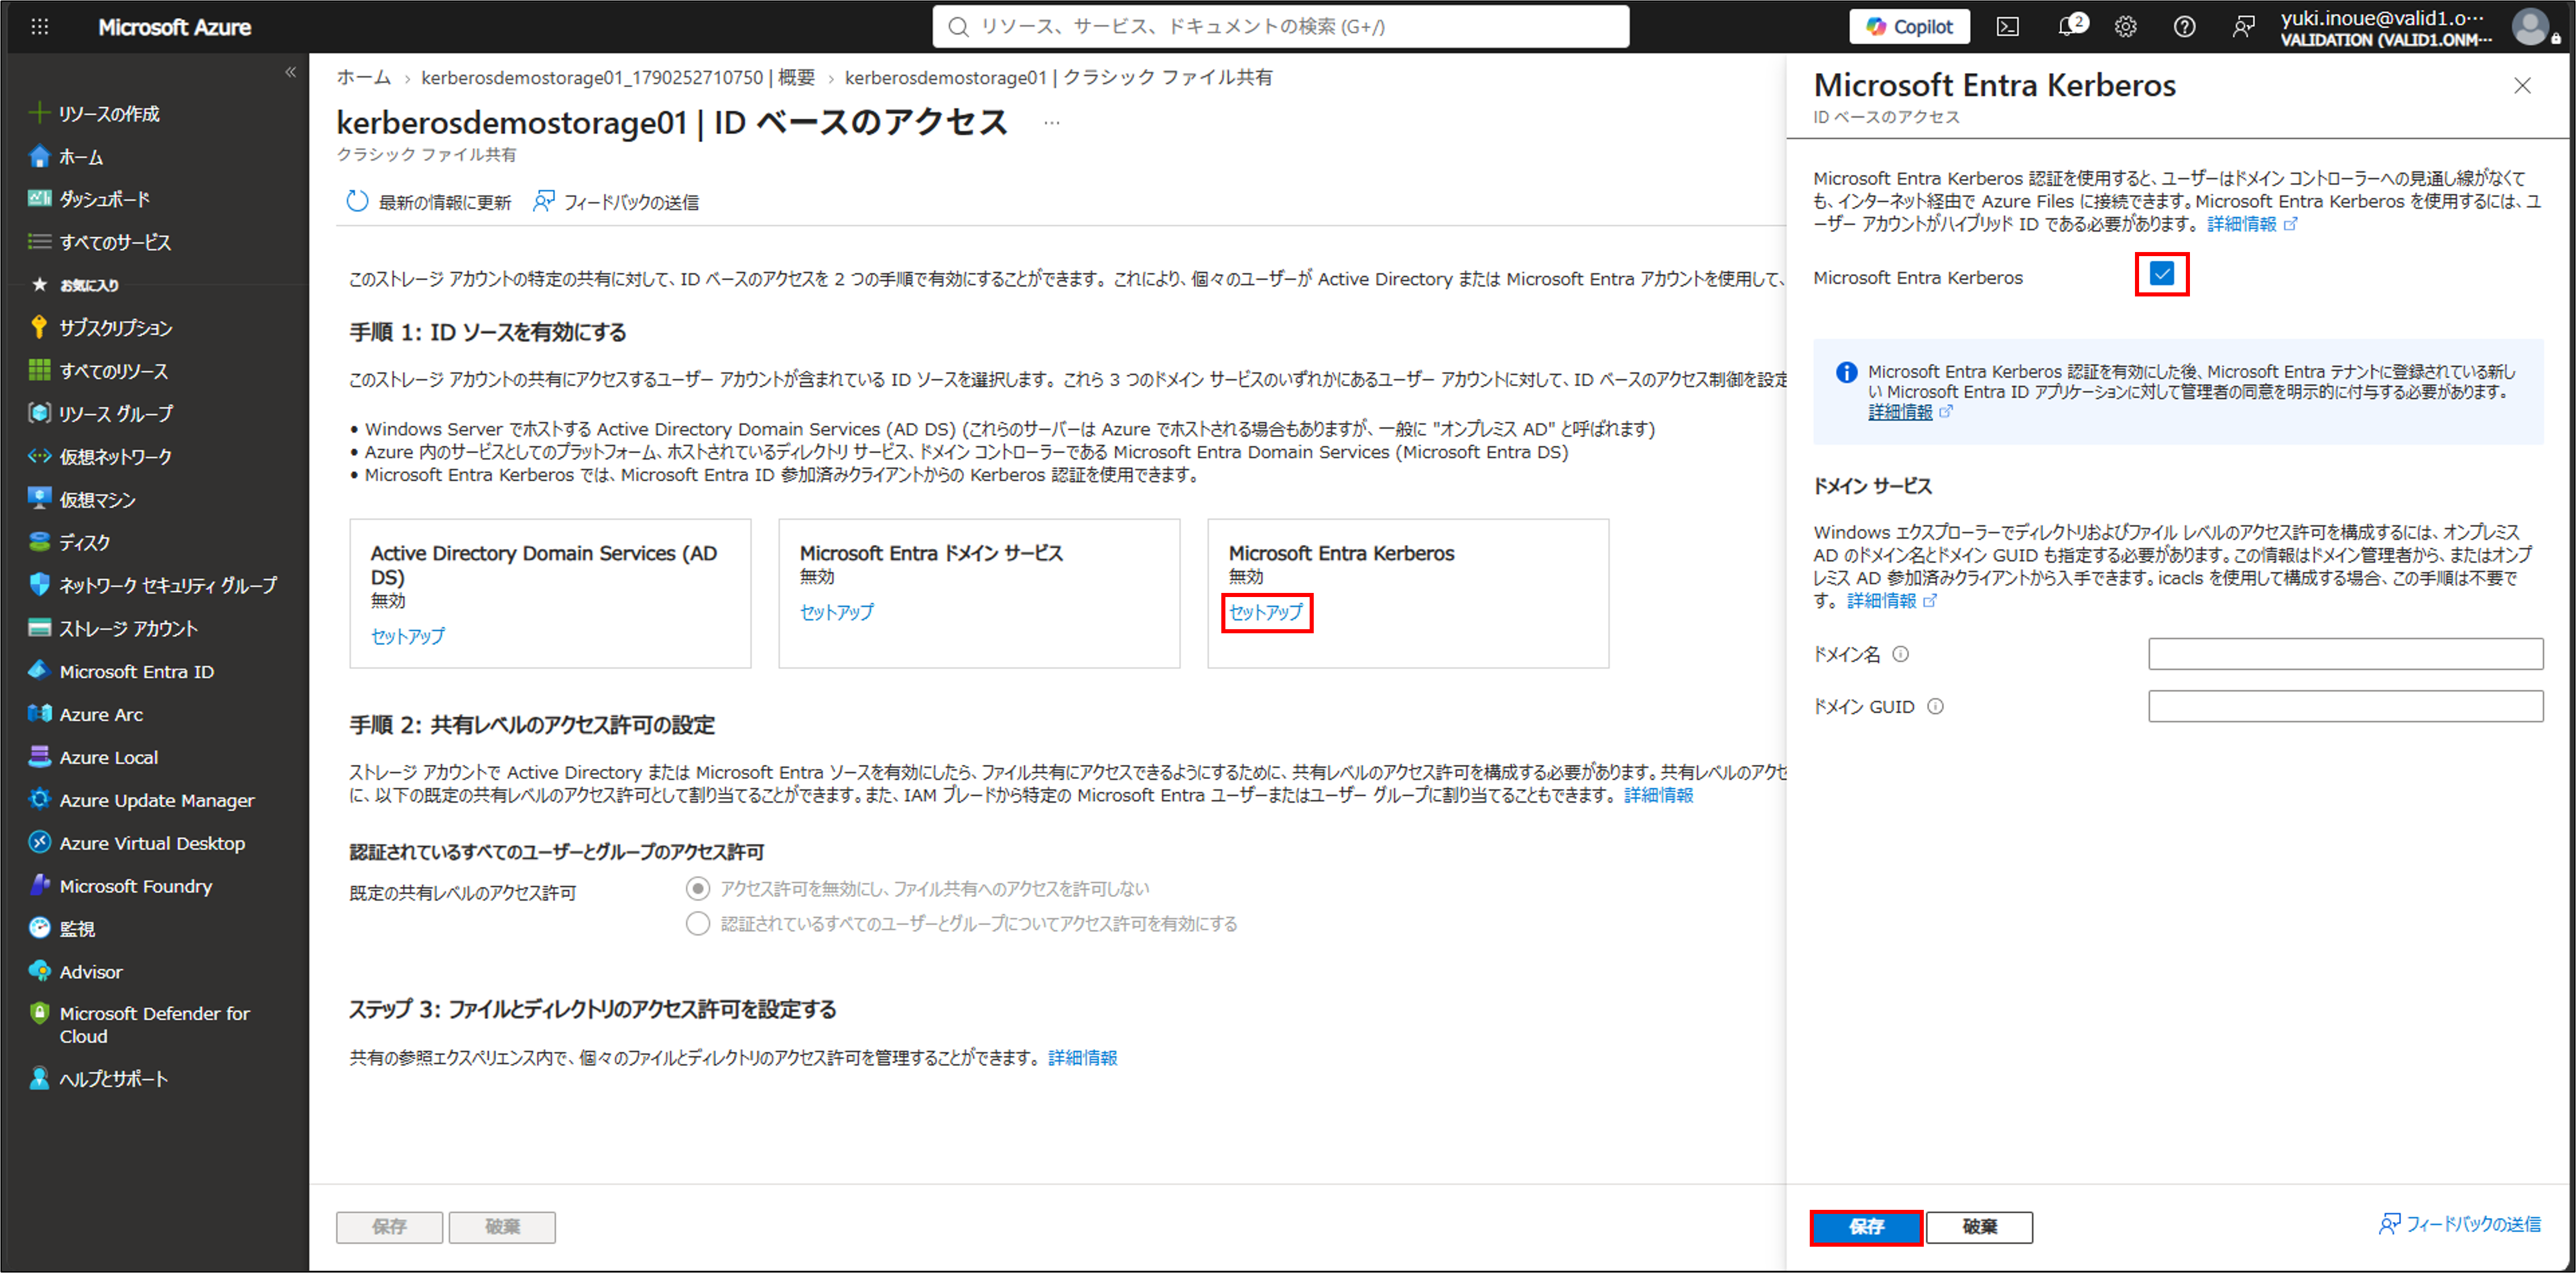Image resolution: width=2576 pixels, height=1273 pixels.
Task: Click フィードバックの送信 at panel bottom
Action: (2459, 1224)
